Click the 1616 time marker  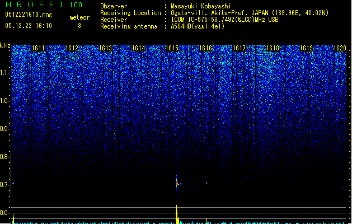[x=205, y=48]
